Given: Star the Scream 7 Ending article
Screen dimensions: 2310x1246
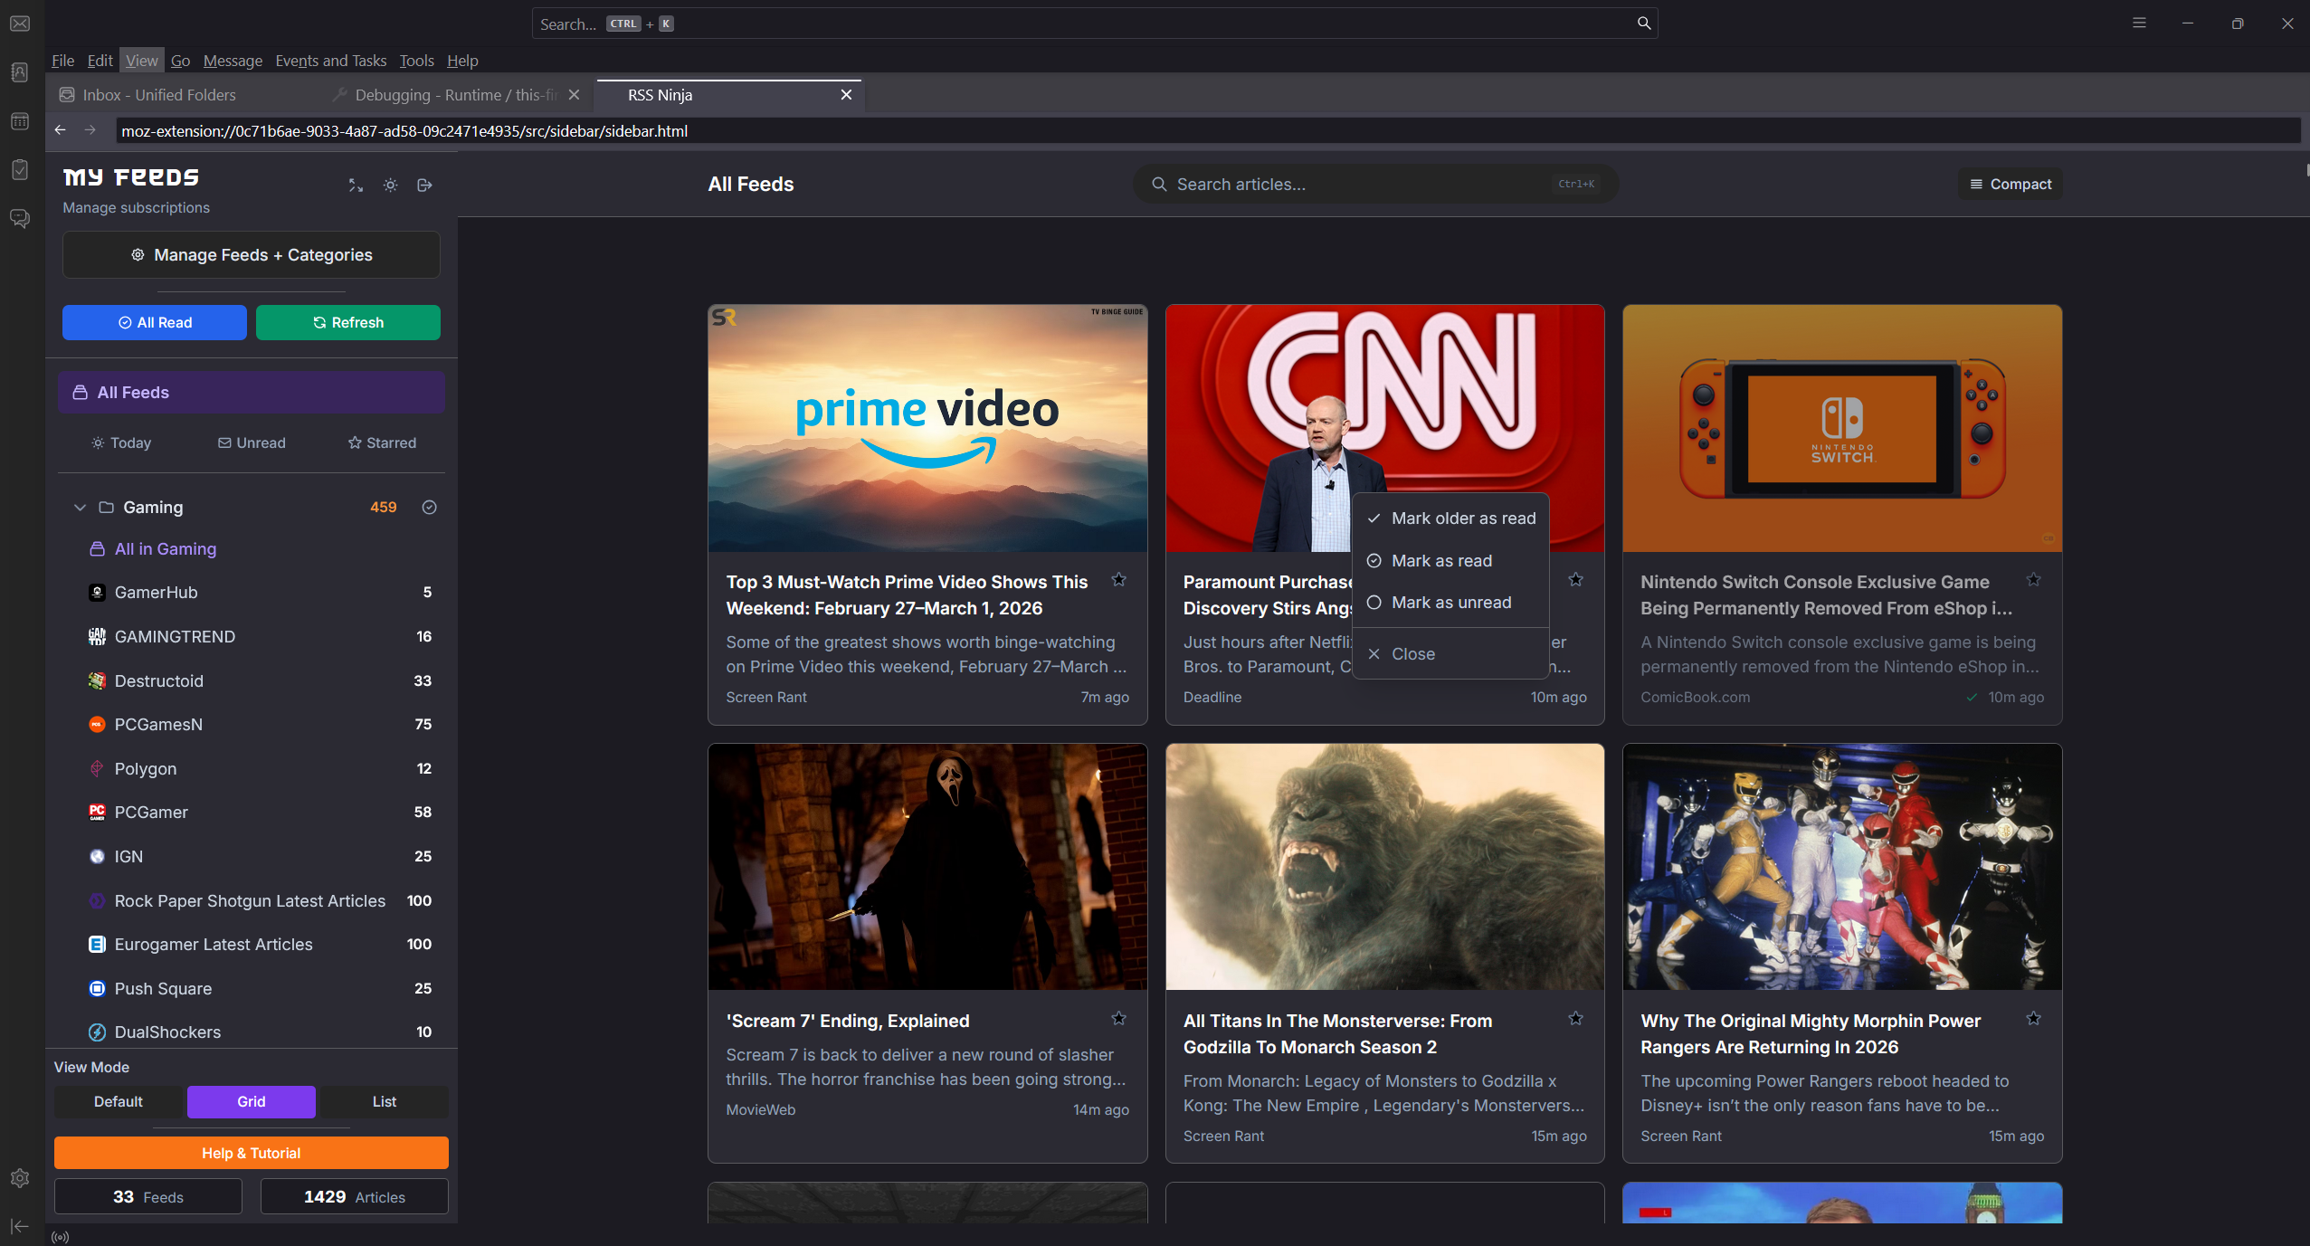Looking at the screenshot, I should tap(1118, 1019).
